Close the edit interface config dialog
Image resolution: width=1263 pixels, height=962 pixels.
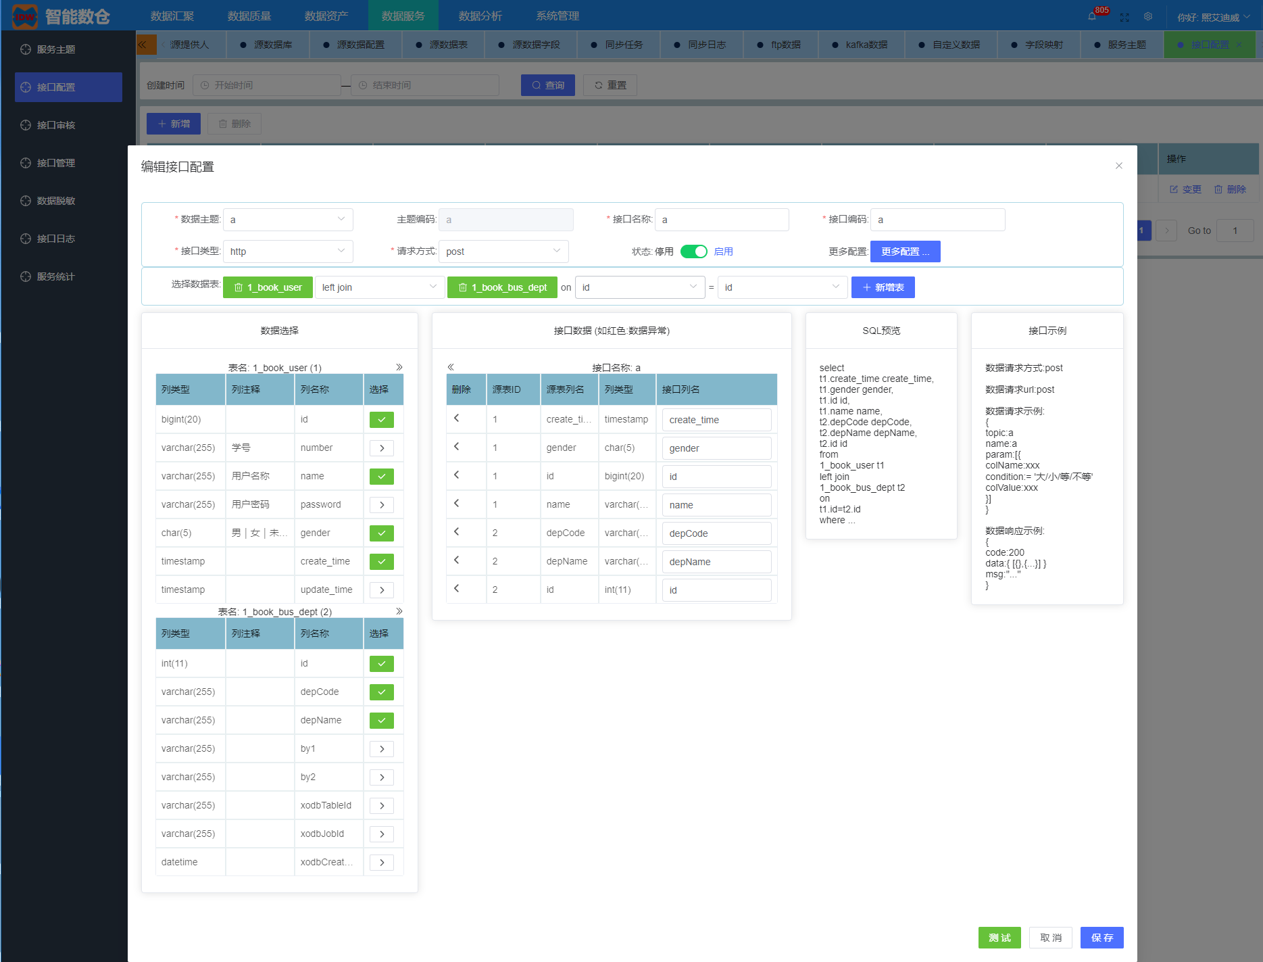(x=1119, y=166)
